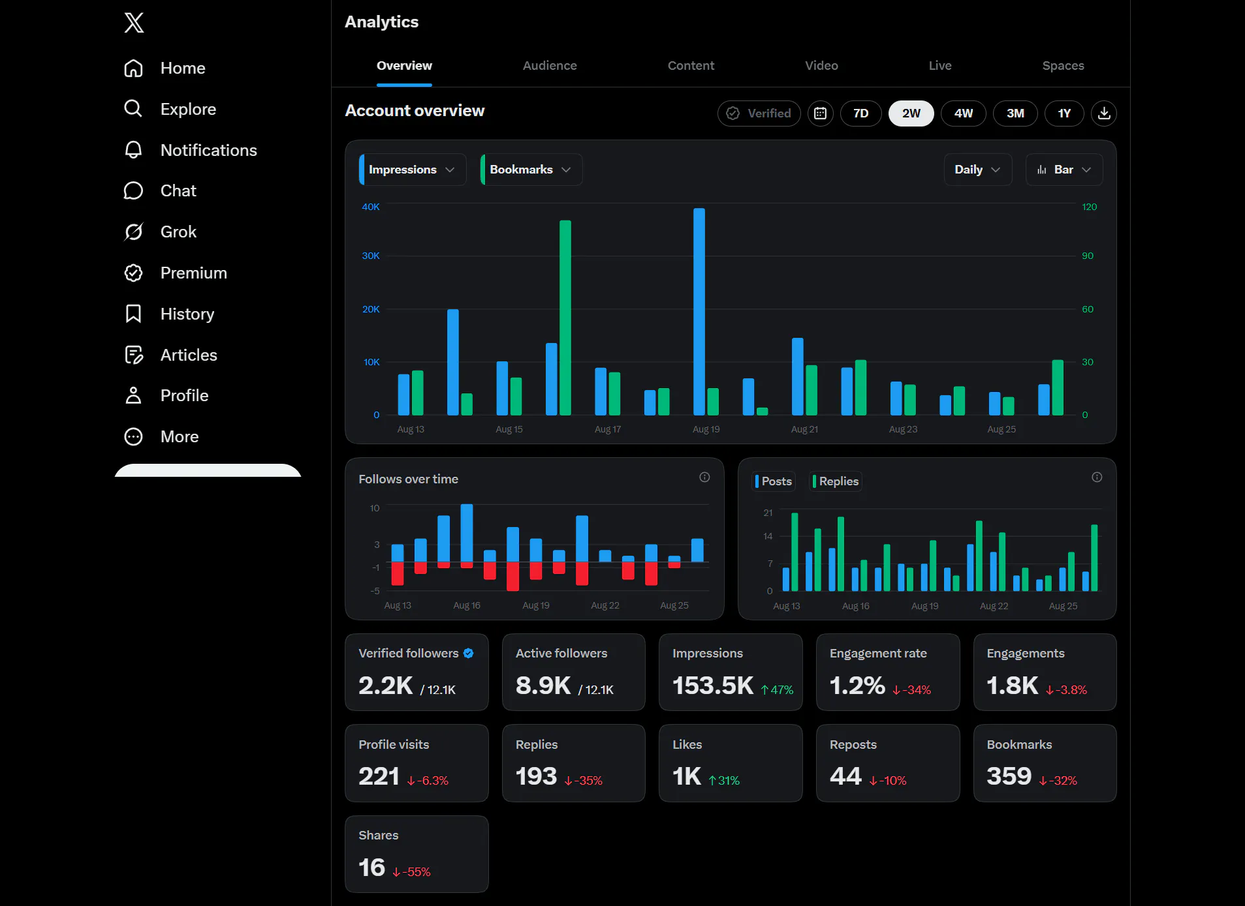Click the Likes 1K card

coord(731,763)
